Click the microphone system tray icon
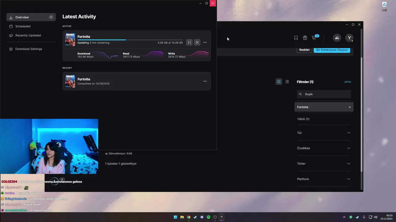The image size is (396, 222). point(364,217)
